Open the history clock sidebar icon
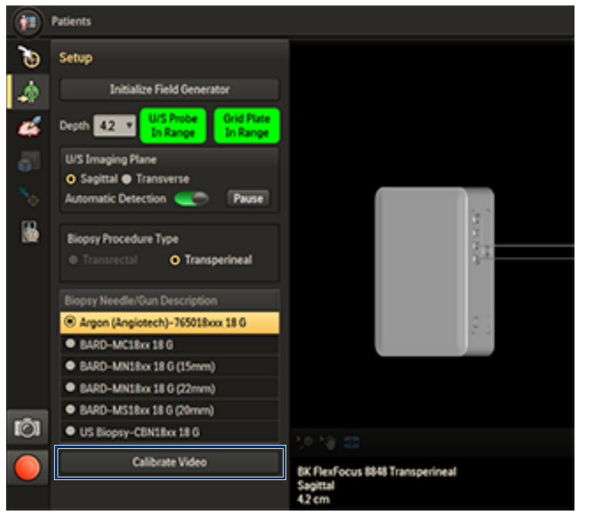Image resolution: width=609 pixels, height=518 pixels. (x=30, y=57)
